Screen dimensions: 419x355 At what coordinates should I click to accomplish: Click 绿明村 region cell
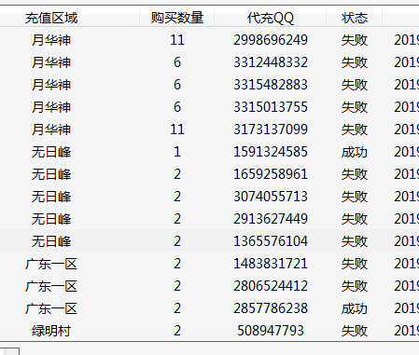point(51,331)
